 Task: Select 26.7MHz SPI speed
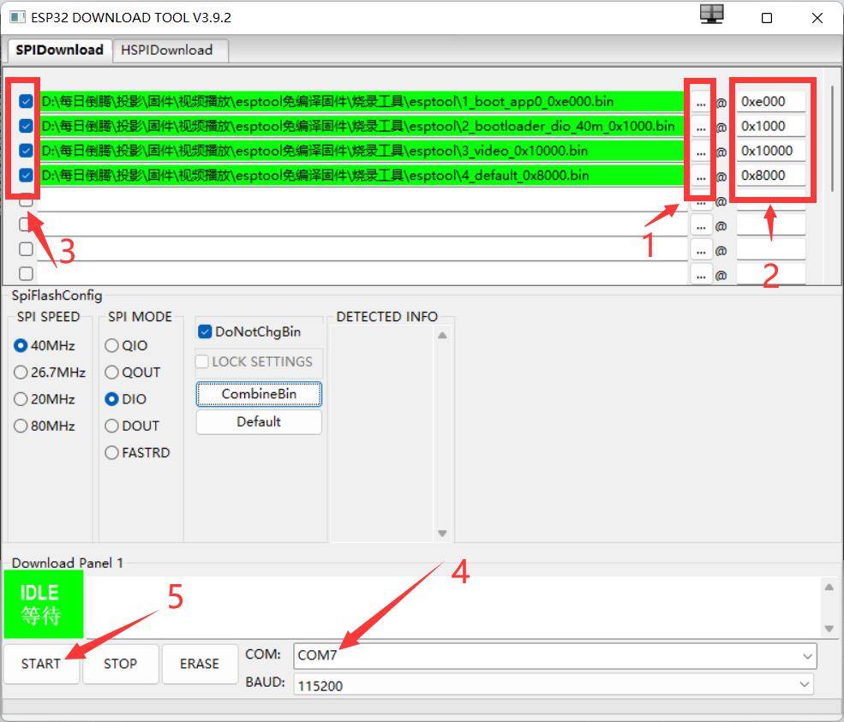(x=50, y=373)
